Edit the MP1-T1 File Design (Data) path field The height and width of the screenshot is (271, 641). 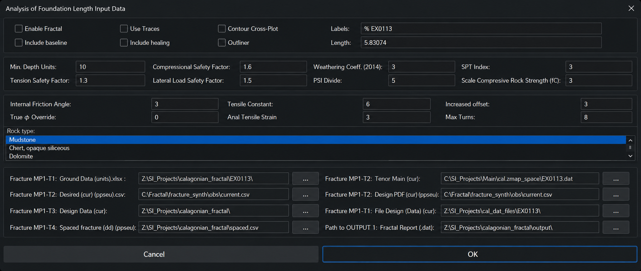pos(520,211)
